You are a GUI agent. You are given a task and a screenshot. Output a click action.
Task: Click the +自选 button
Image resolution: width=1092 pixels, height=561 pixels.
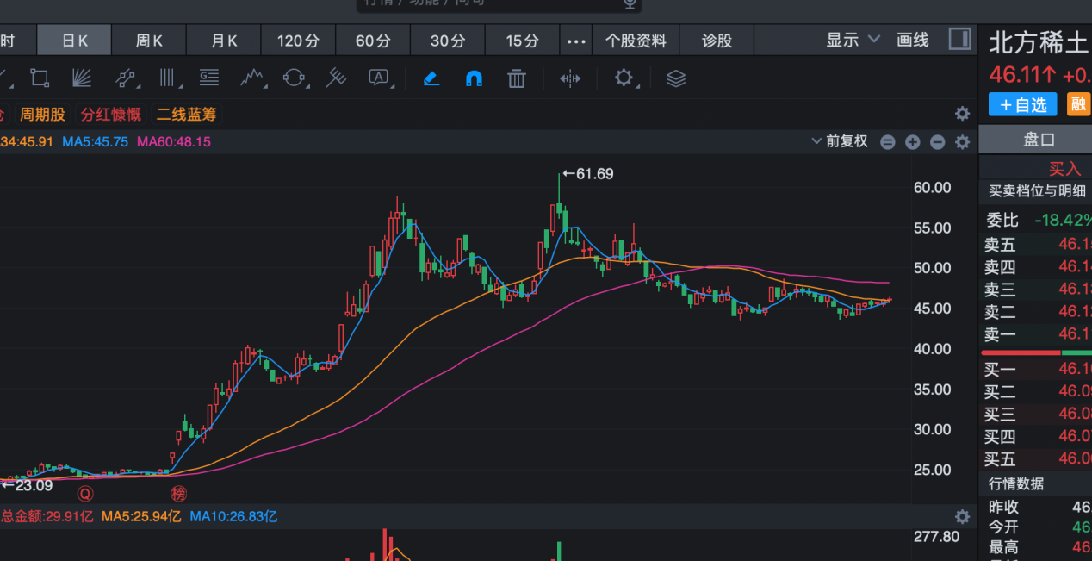coord(1023,105)
